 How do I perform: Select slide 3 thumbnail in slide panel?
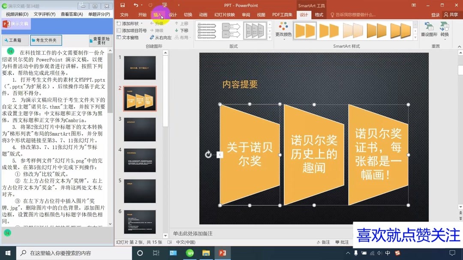[x=139, y=130]
